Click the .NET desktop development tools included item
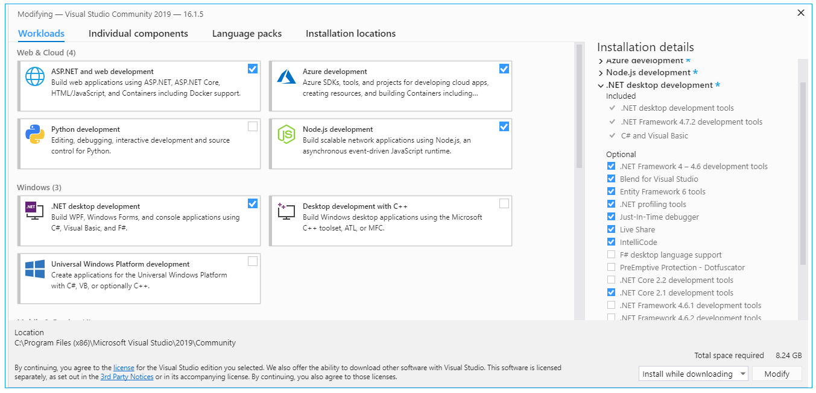816x393 pixels. [x=677, y=108]
